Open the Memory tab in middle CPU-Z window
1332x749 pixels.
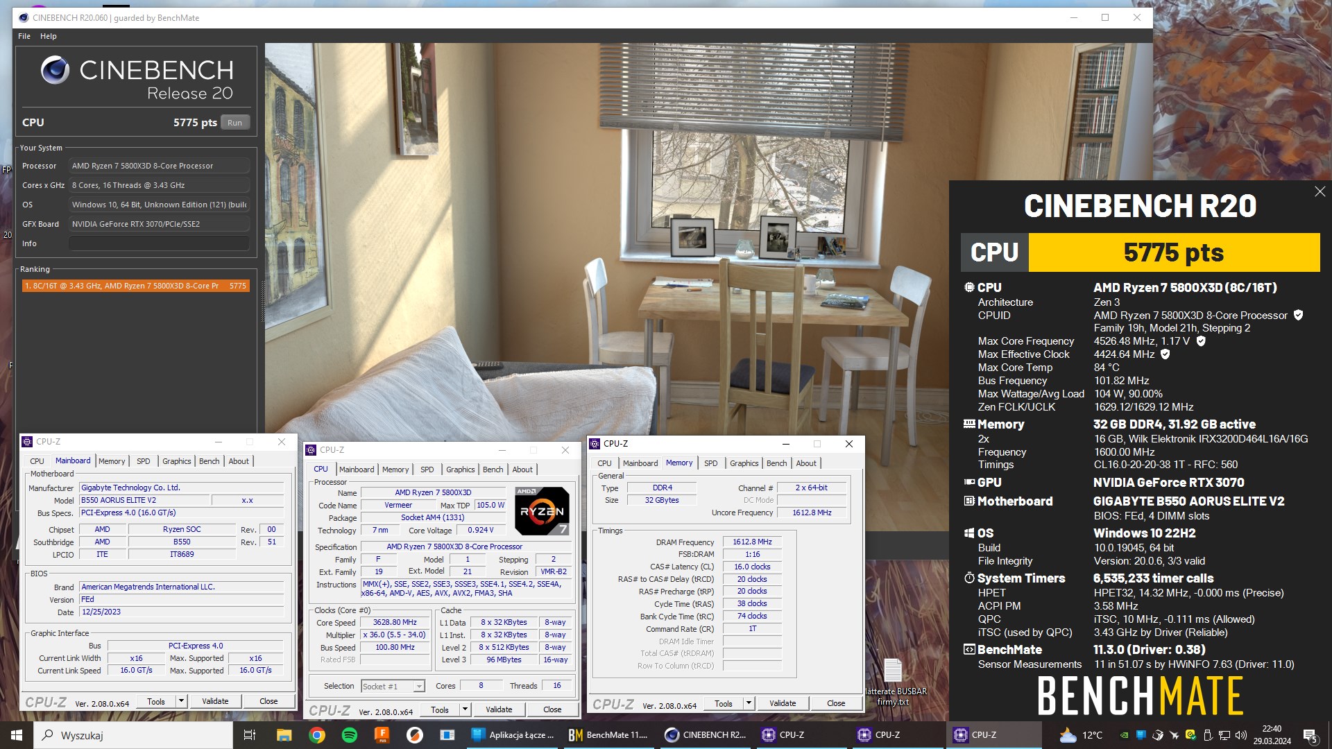click(395, 470)
